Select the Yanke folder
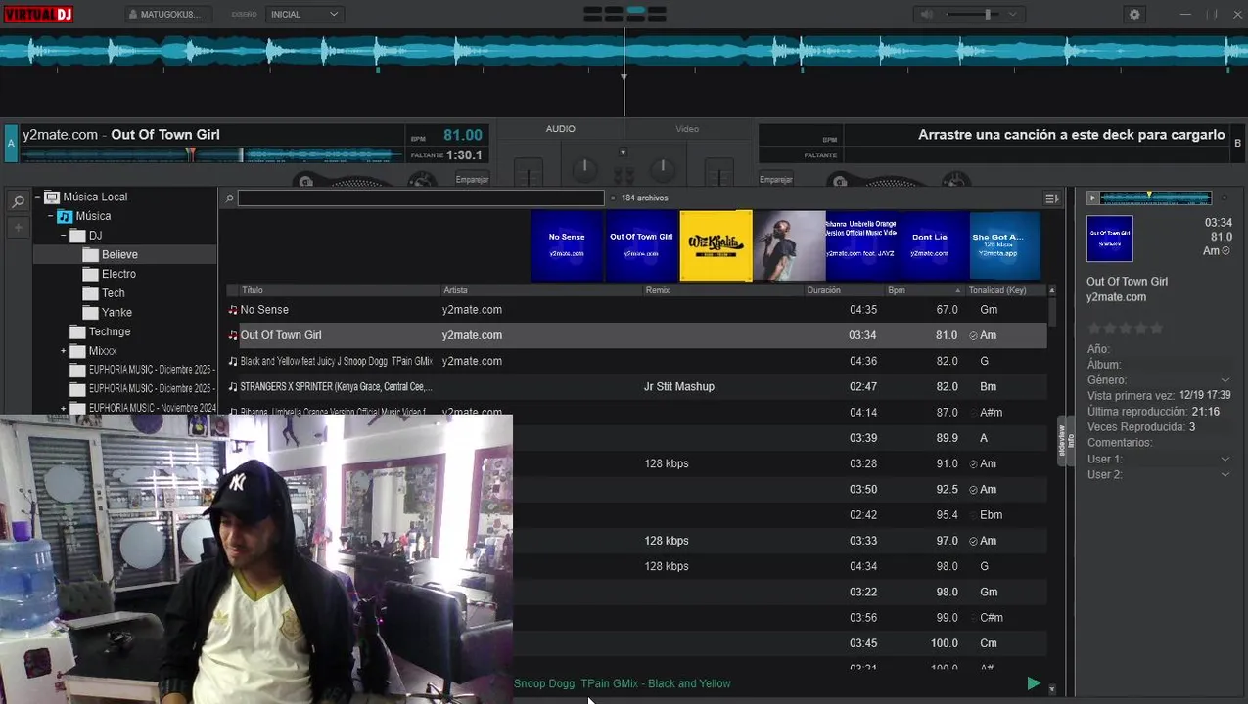Image resolution: width=1248 pixels, height=704 pixels. 116,313
